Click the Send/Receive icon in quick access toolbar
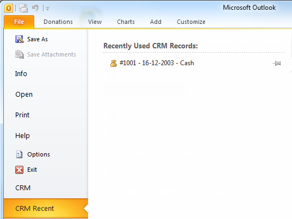Image resolution: width=292 pixels, height=219 pixels. 23,8
